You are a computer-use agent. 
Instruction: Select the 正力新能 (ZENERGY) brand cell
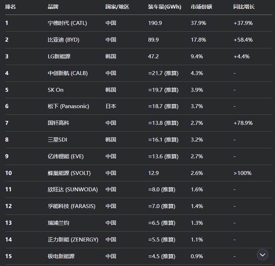73,240
